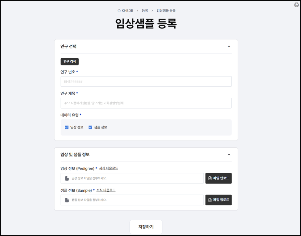Viewport: 301px width, 236px height.
Task: Uncheck the 샘플 정보 checkbox
Action: coord(90,127)
